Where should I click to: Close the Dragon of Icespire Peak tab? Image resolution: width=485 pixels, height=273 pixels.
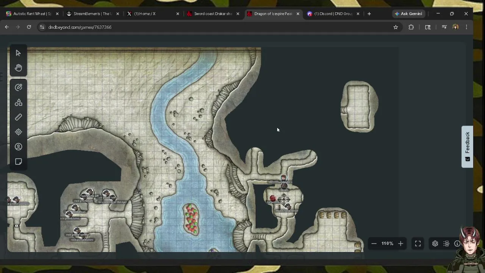(x=298, y=14)
